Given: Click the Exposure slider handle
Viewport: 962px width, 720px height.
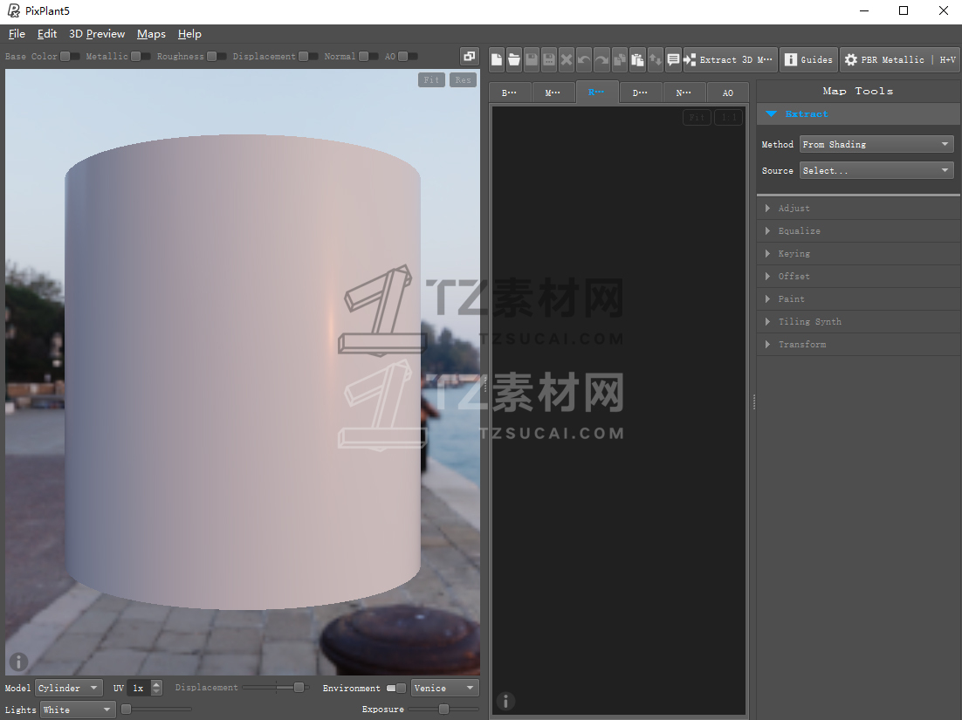Looking at the screenshot, I should click(x=443, y=710).
